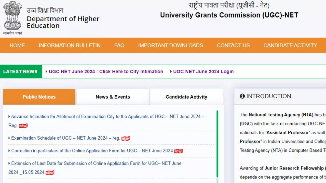
Task: Click the national emblem logo
Action: 12,16
